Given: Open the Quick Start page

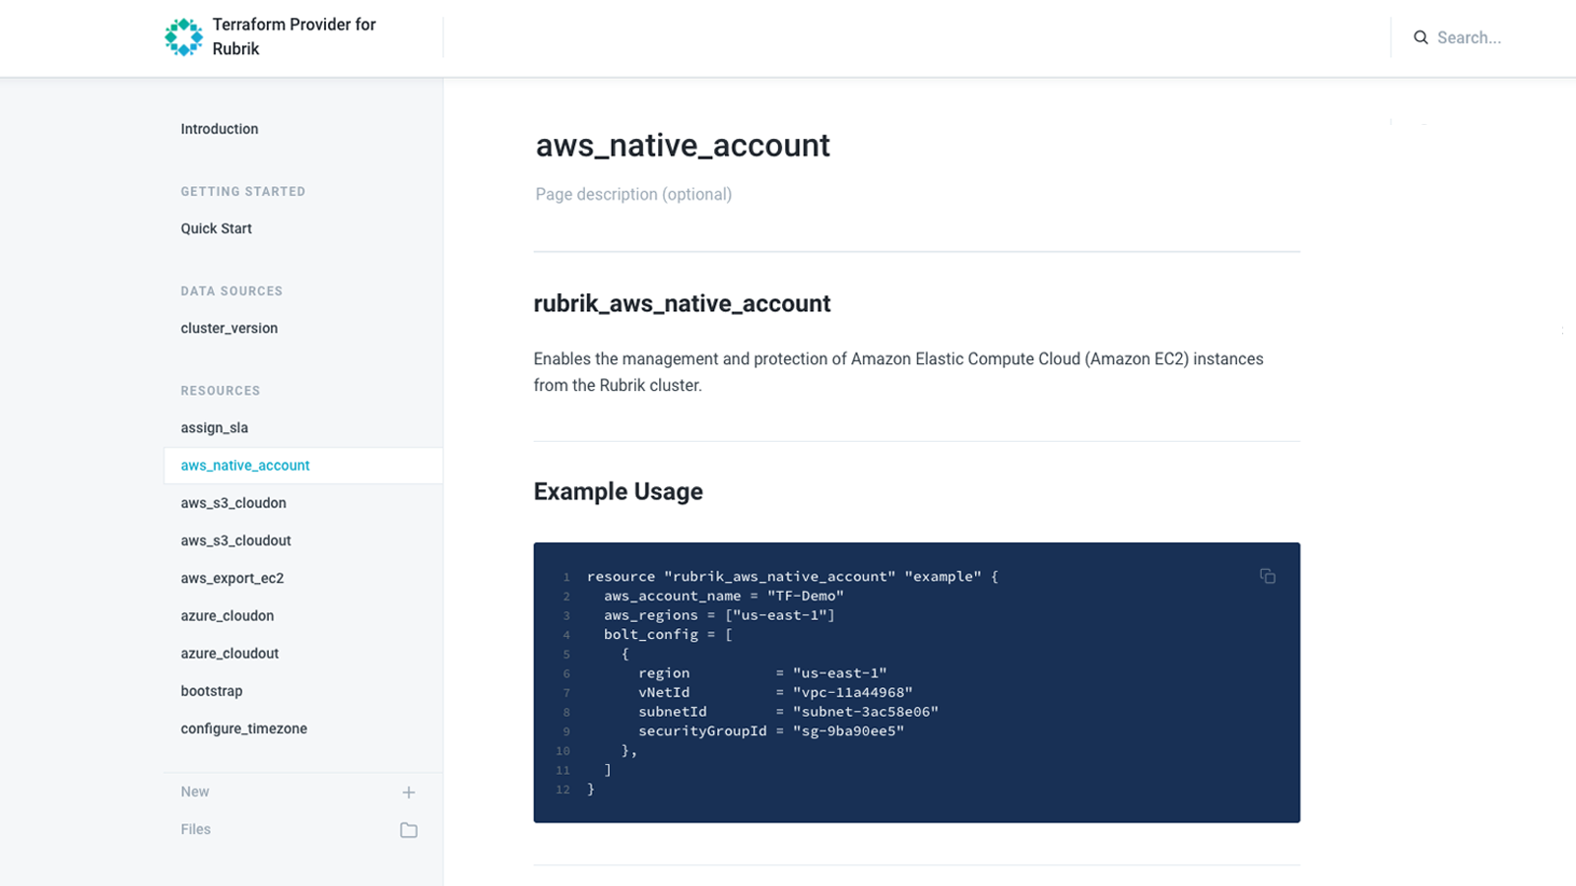Looking at the screenshot, I should coord(217,228).
